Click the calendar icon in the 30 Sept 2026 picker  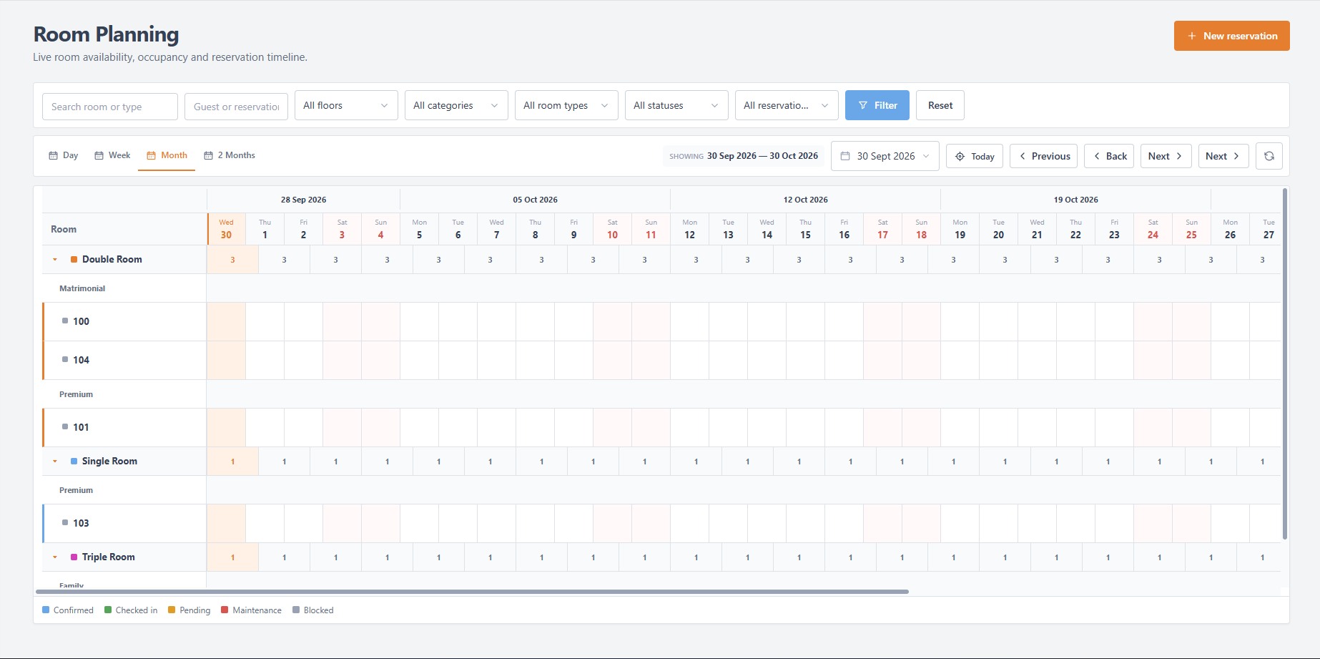[x=844, y=156]
